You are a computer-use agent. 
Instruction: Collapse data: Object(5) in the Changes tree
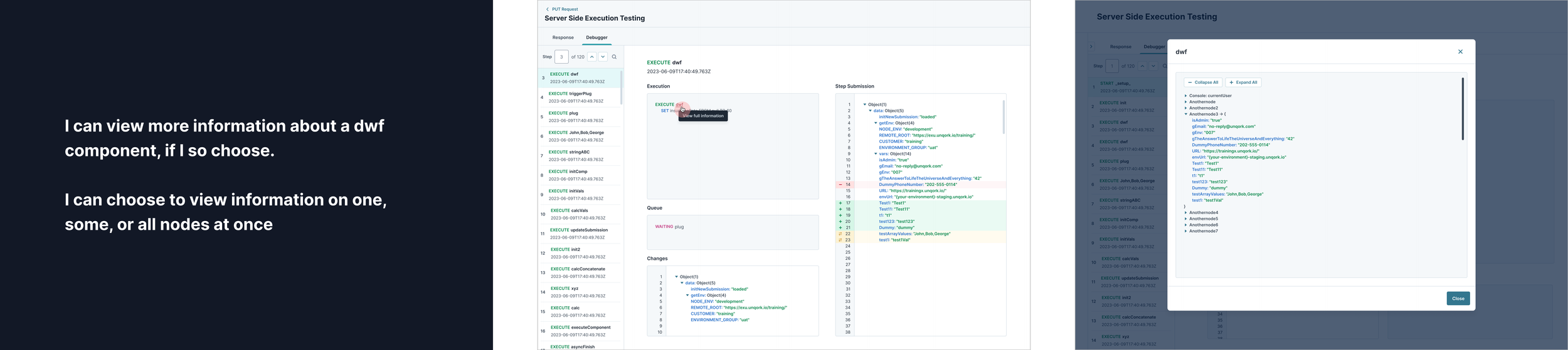point(682,283)
